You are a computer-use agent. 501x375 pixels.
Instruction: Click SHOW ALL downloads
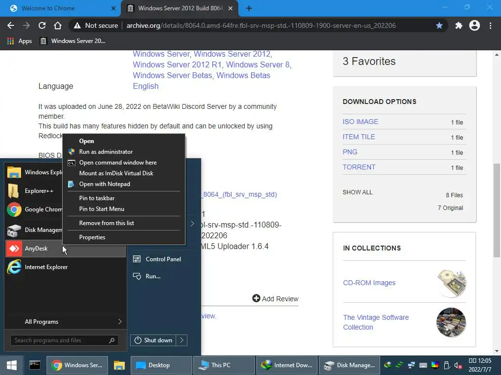pyautogui.click(x=358, y=192)
